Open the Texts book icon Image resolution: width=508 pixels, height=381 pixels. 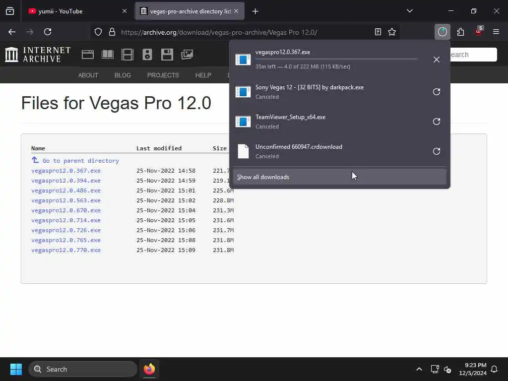point(108,55)
